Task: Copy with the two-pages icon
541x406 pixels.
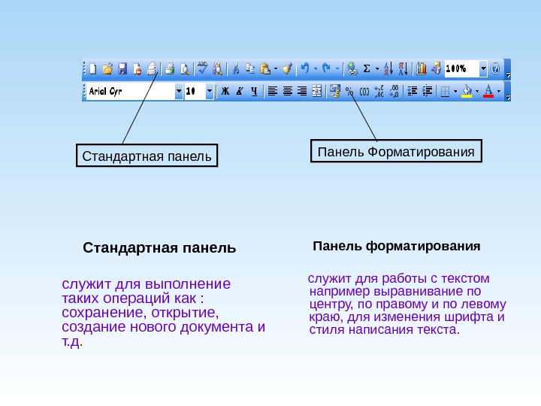Action: click(x=250, y=68)
